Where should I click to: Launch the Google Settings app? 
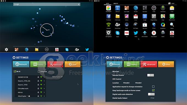tap(154, 16)
